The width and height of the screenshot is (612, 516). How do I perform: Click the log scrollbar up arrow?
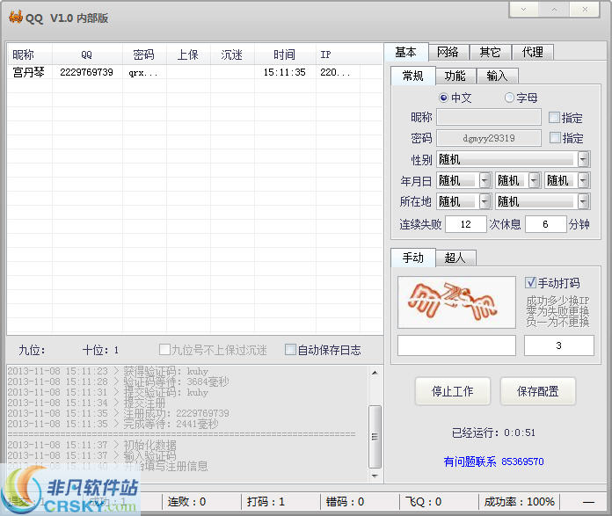click(x=375, y=373)
